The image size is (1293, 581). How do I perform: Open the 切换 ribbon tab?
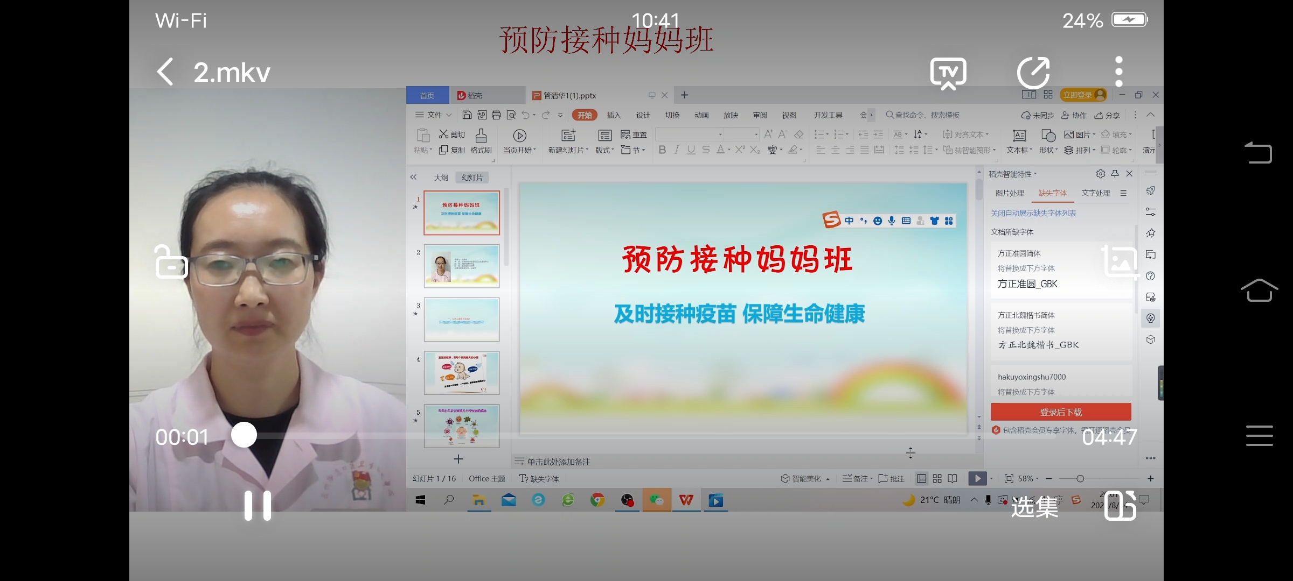click(672, 115)
